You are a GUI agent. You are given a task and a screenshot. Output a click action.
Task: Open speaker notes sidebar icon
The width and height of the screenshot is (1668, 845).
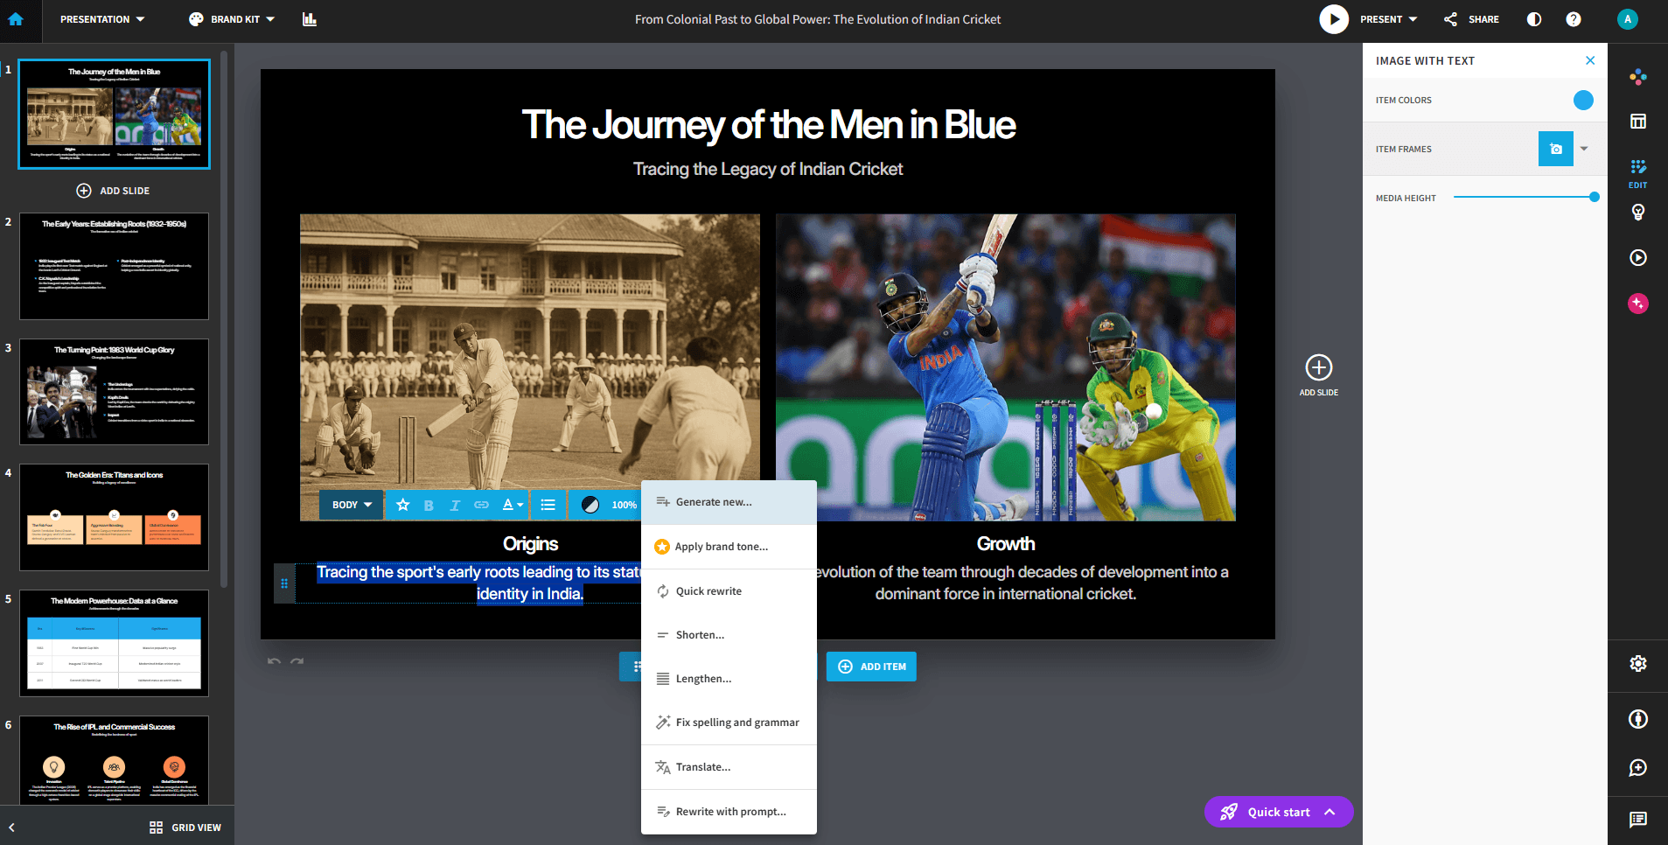coord(1638,820)
